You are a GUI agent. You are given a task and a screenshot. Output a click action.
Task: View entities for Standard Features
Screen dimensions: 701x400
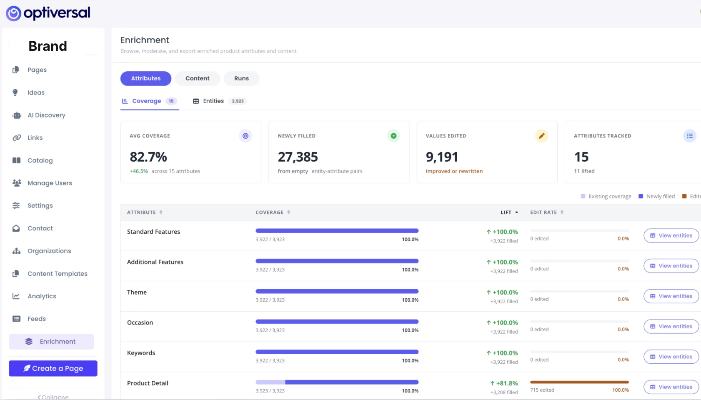(671, 236)
